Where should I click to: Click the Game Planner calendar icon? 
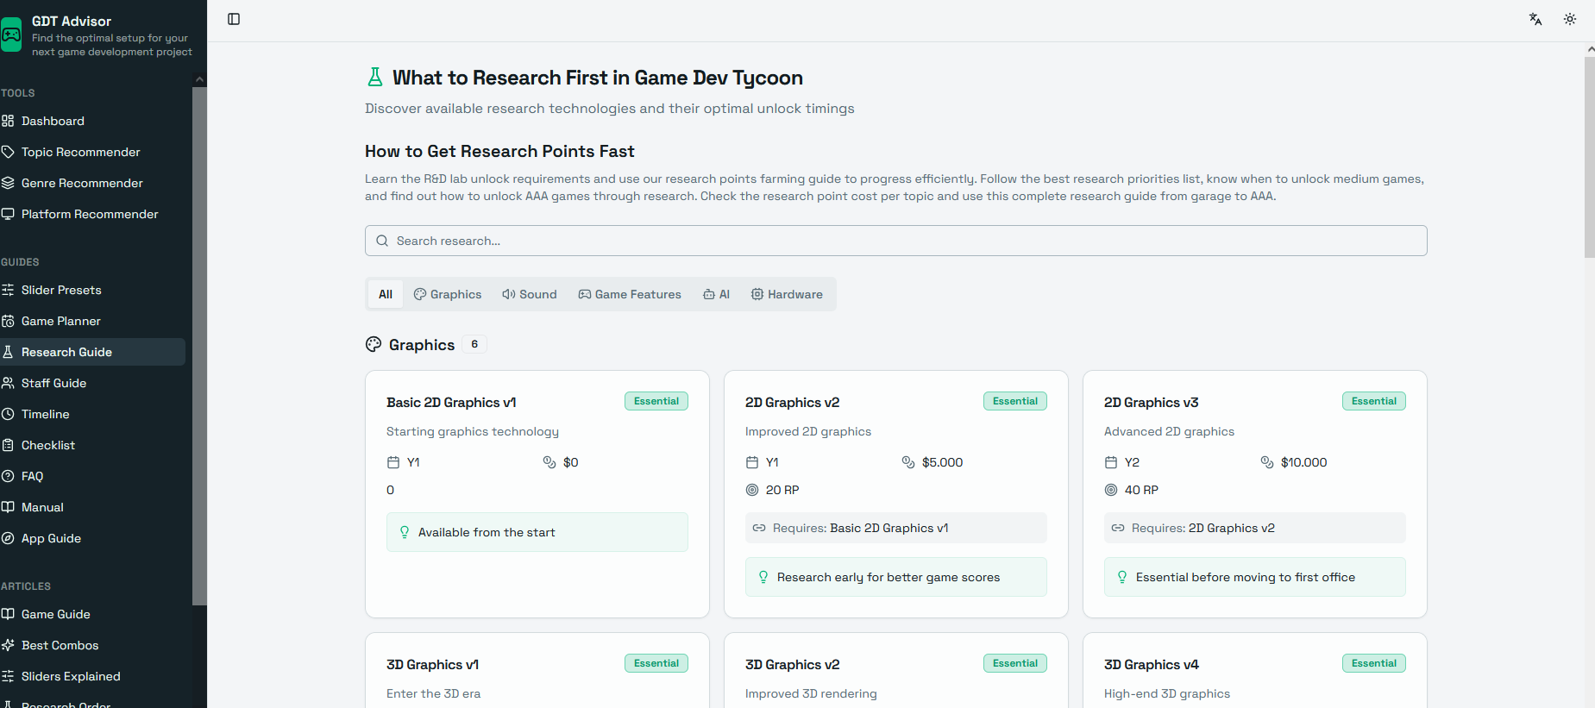[x=8, y=321]
